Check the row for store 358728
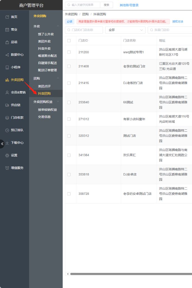 69,194
